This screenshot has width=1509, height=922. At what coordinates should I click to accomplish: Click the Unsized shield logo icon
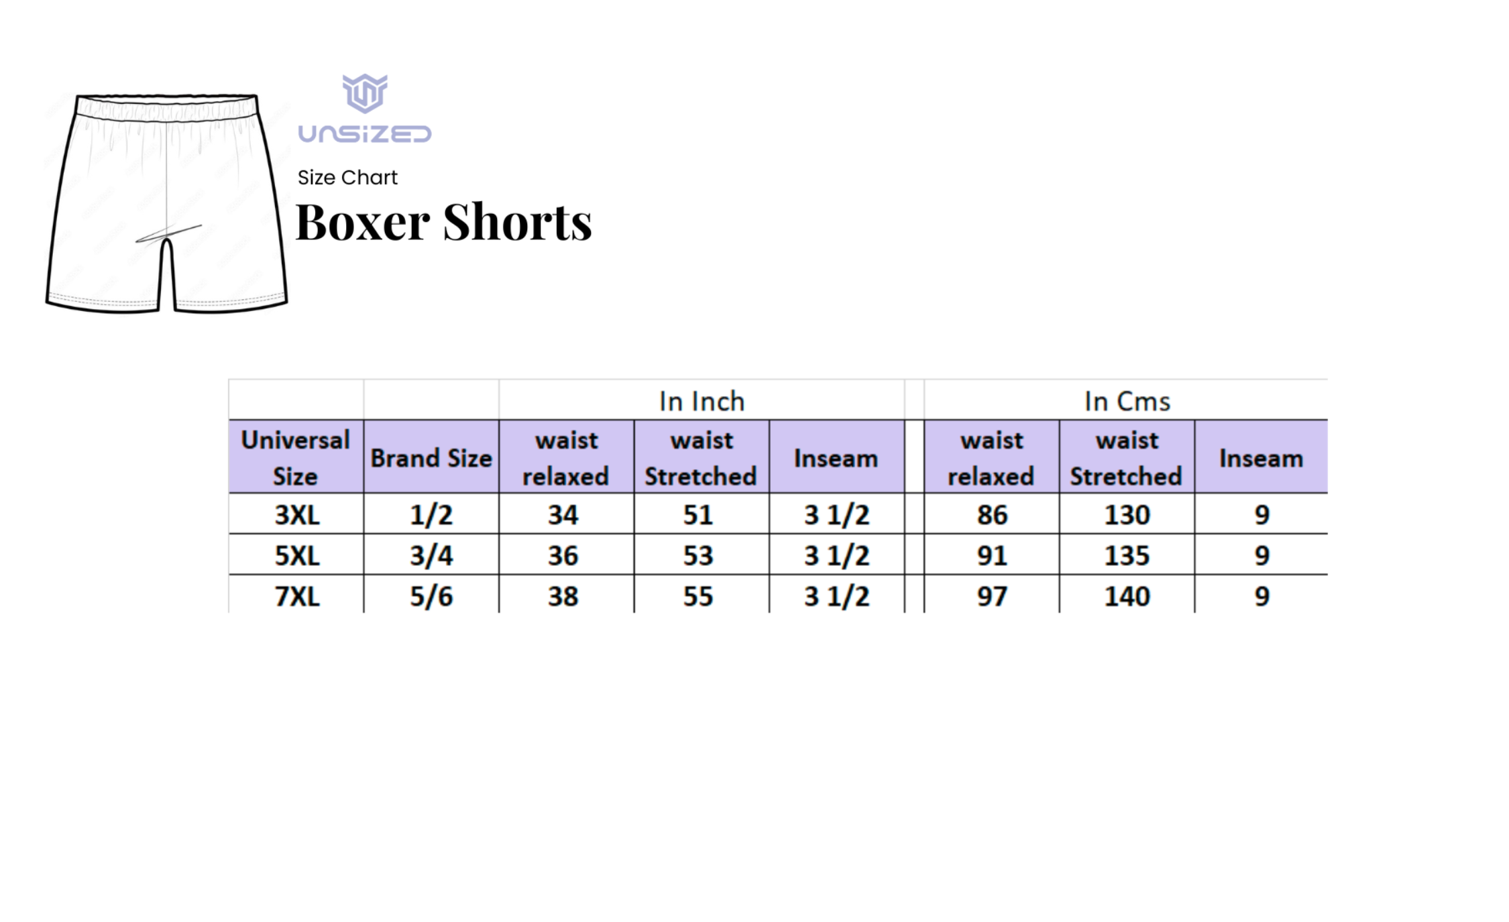(365, 93)
